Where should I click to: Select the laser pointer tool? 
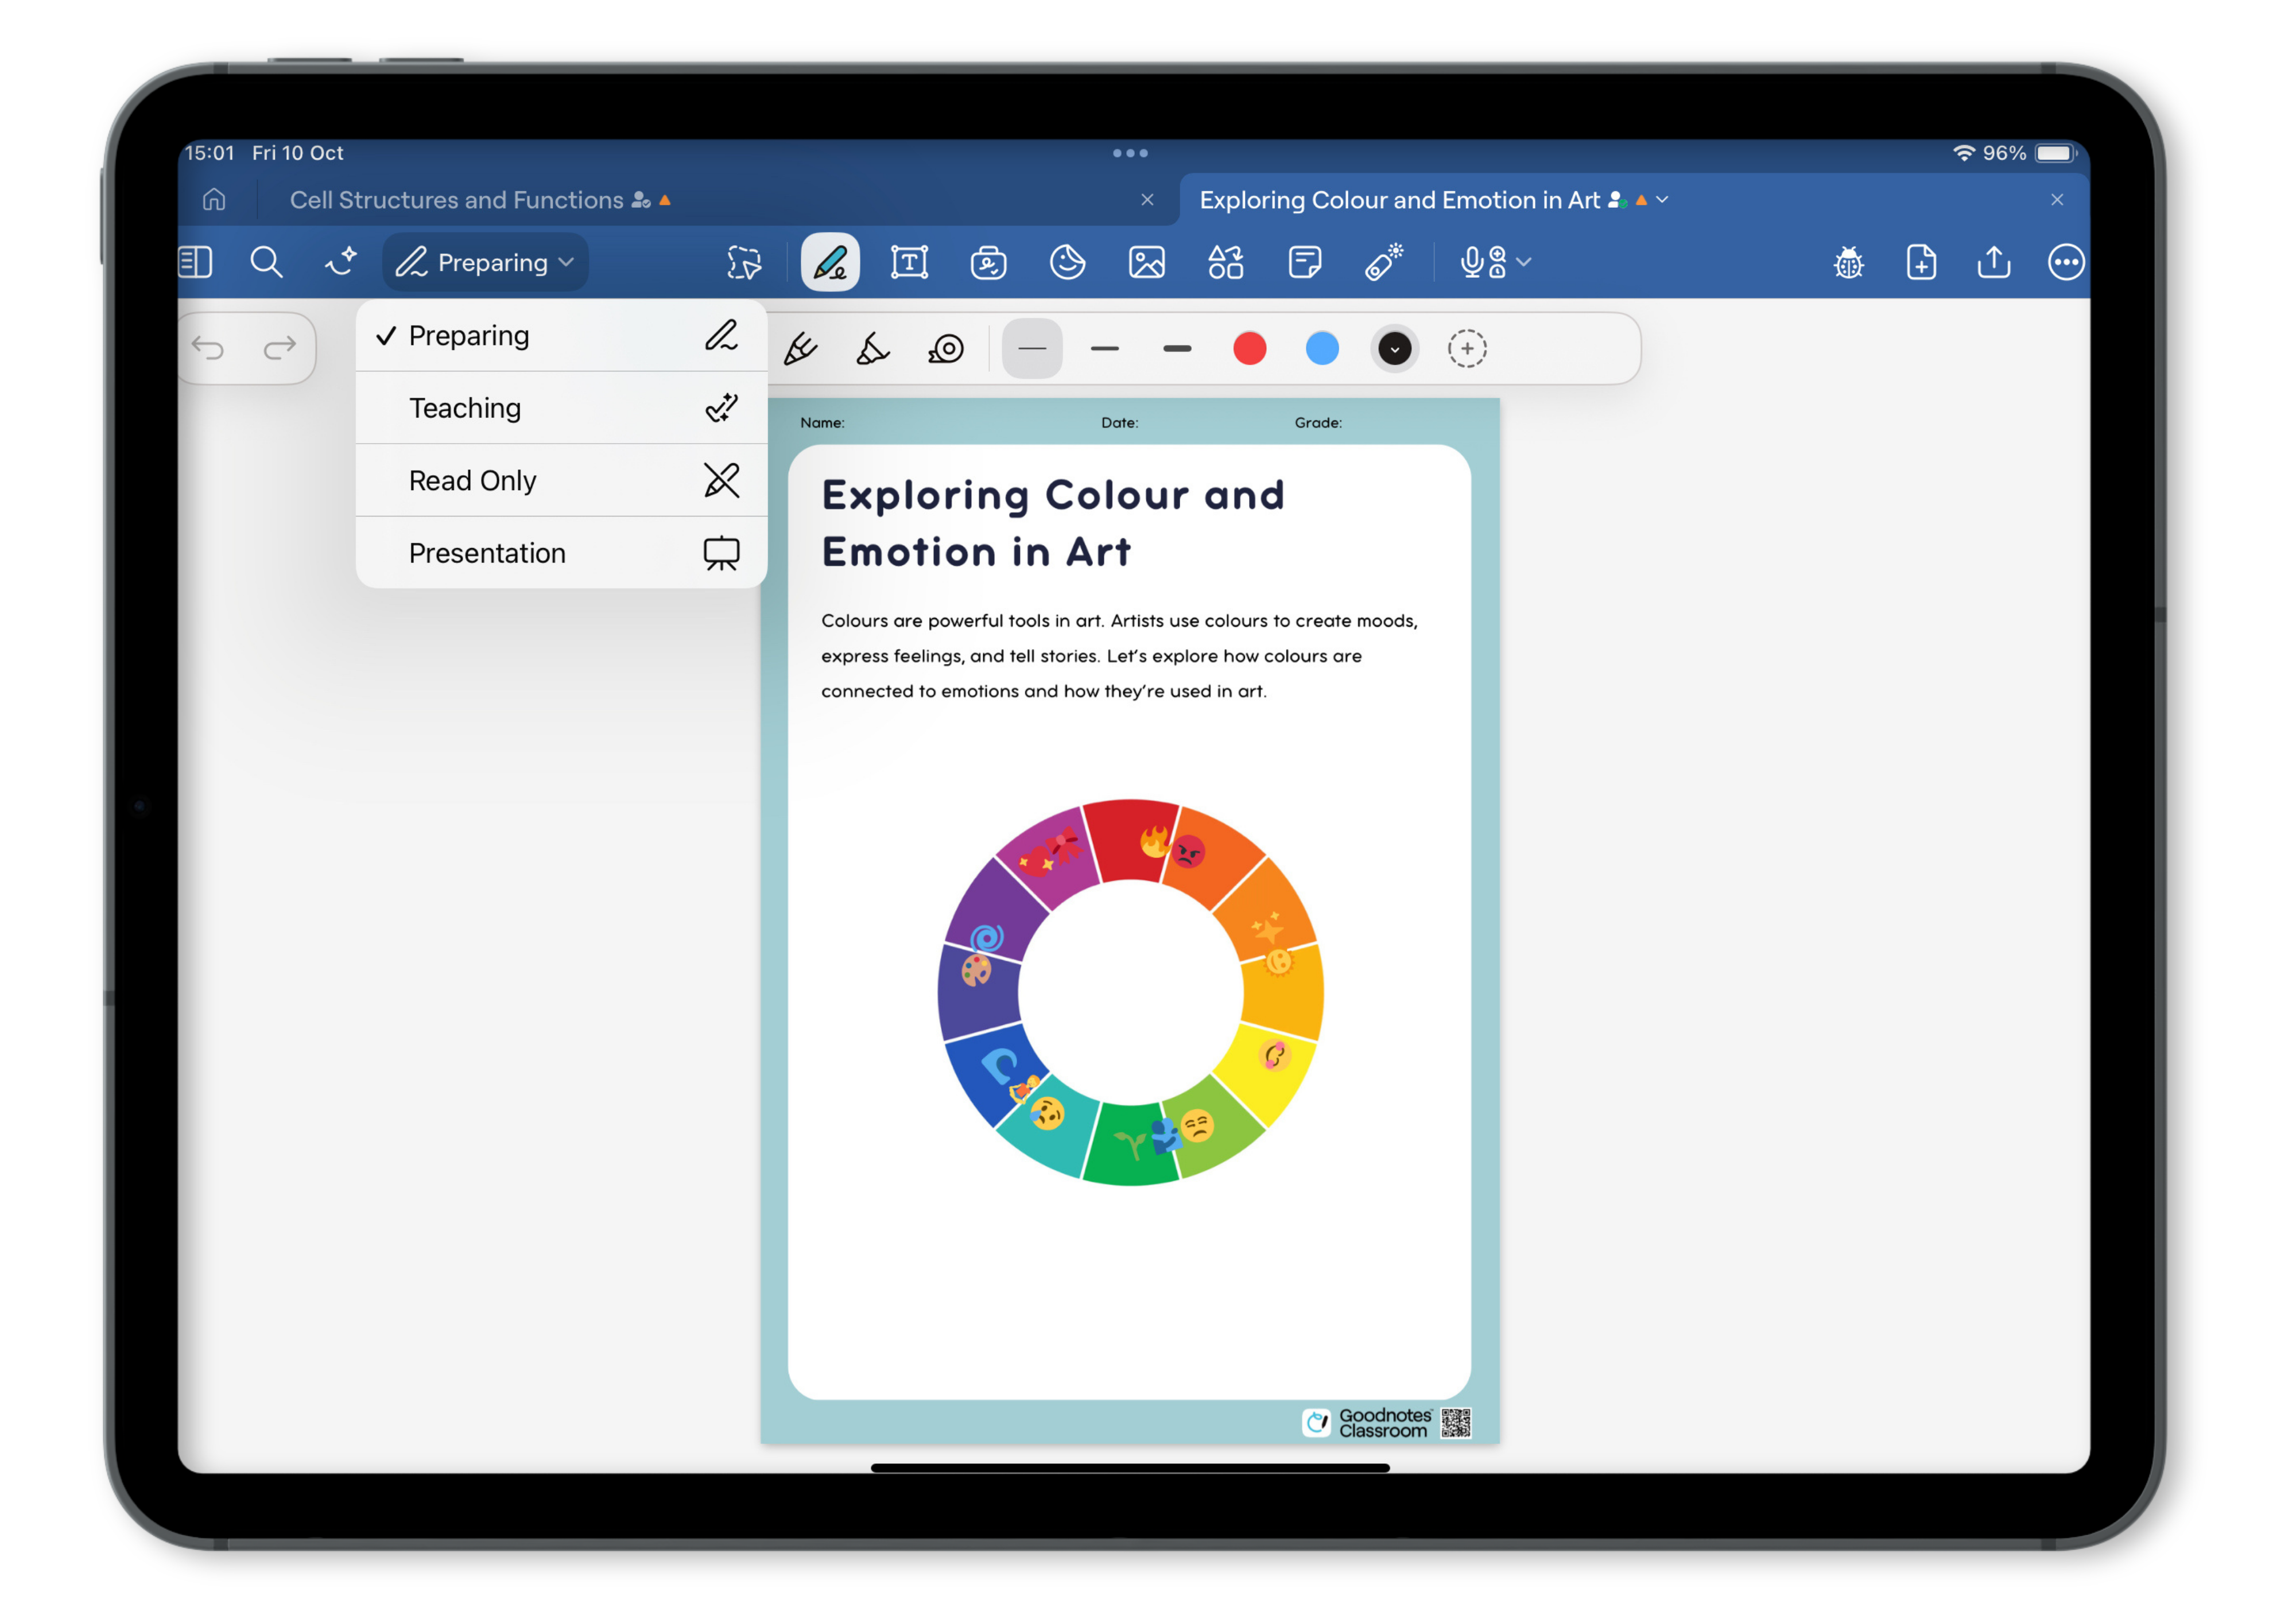coord(1384,263)
